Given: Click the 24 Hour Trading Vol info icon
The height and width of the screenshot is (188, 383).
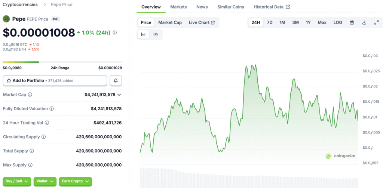Looking at the screenshot, I should 47,123.
